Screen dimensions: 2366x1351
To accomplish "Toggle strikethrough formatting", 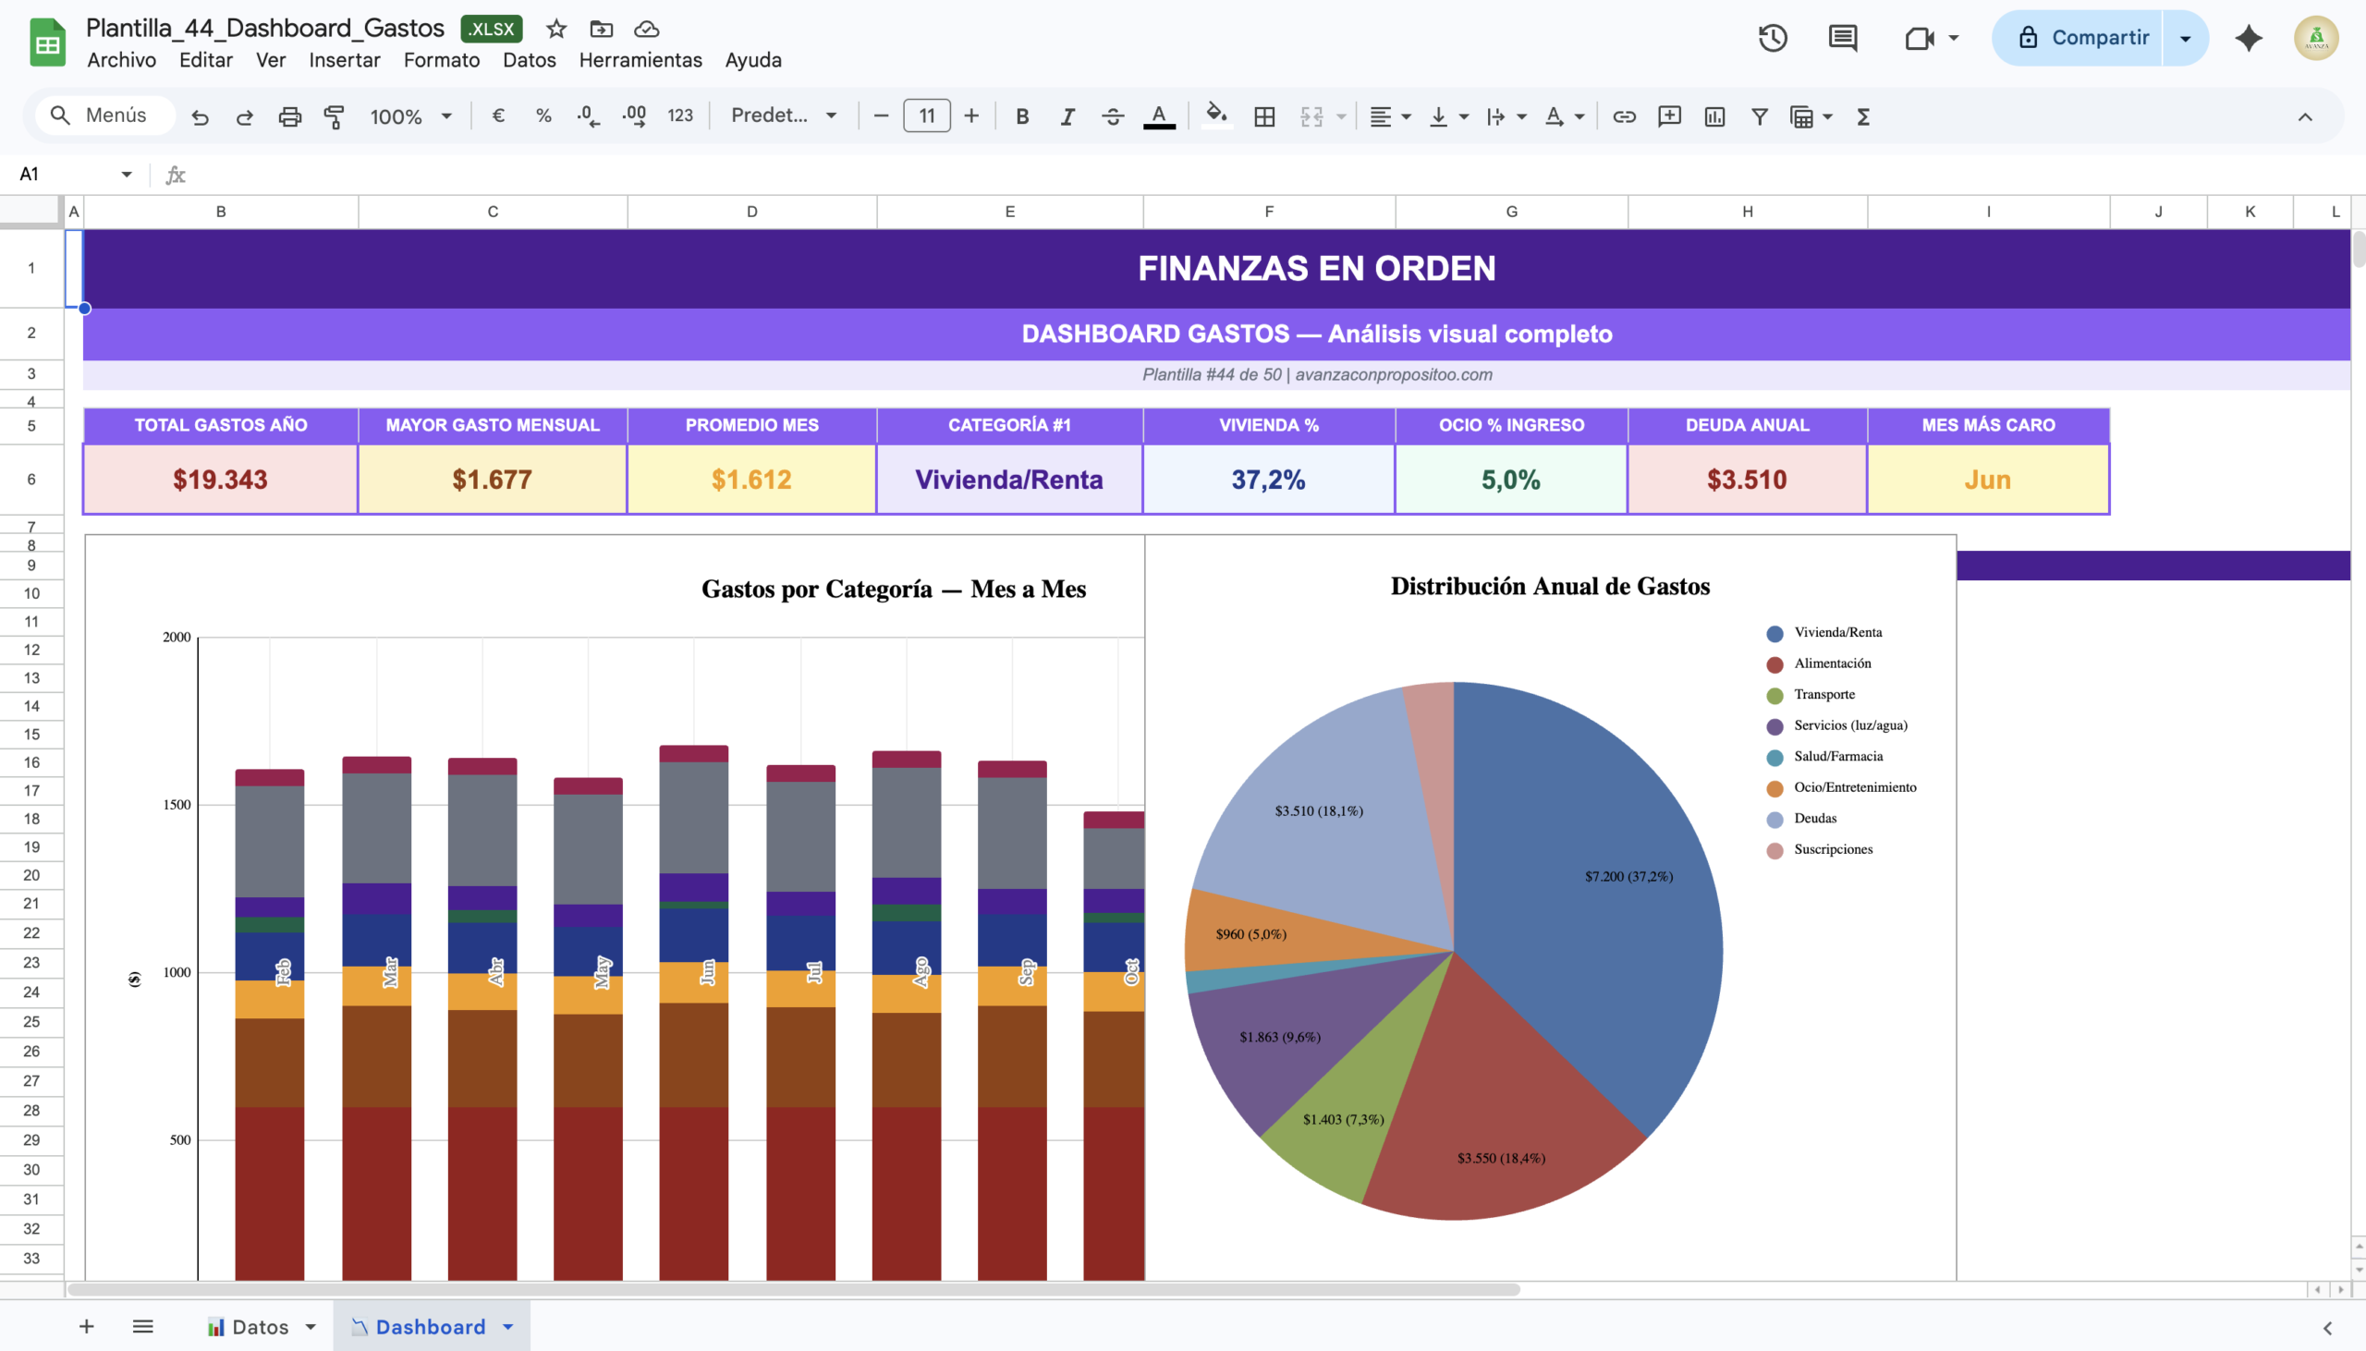I will tap(1113, 116).
